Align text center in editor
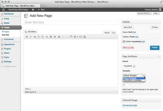The image size is (163, 111). tap(55, 37)
